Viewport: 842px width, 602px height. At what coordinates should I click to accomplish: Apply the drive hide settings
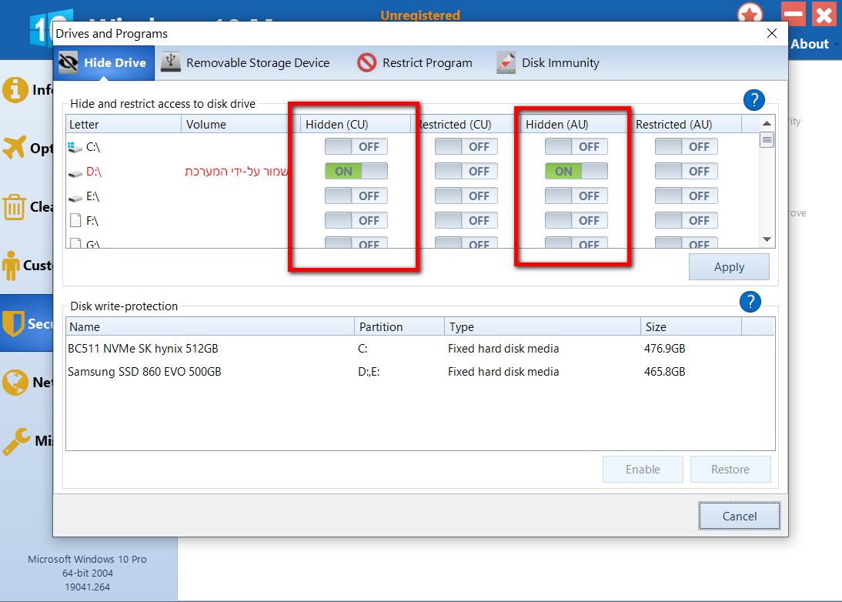[729, 267]
